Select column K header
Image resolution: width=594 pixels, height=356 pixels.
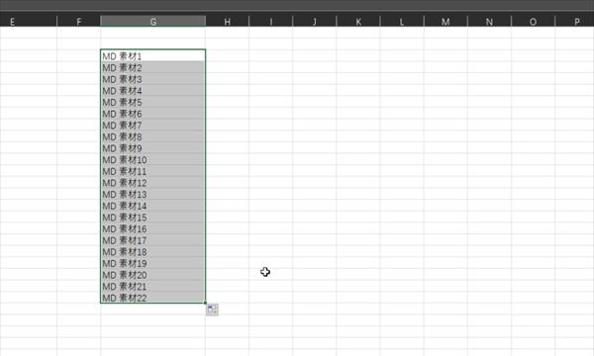click(x=358, y=22)
